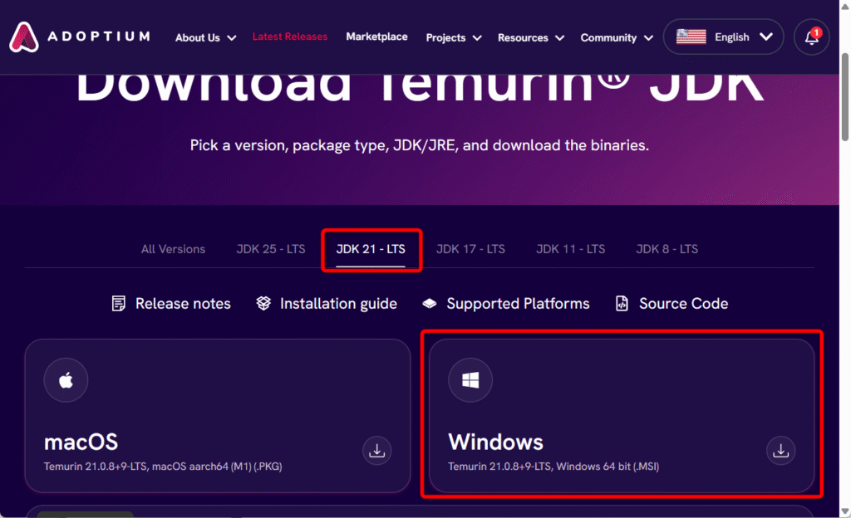Open the Marketplace link in navigation
Screen dimensions: 851x518
[x=376, y=37]
